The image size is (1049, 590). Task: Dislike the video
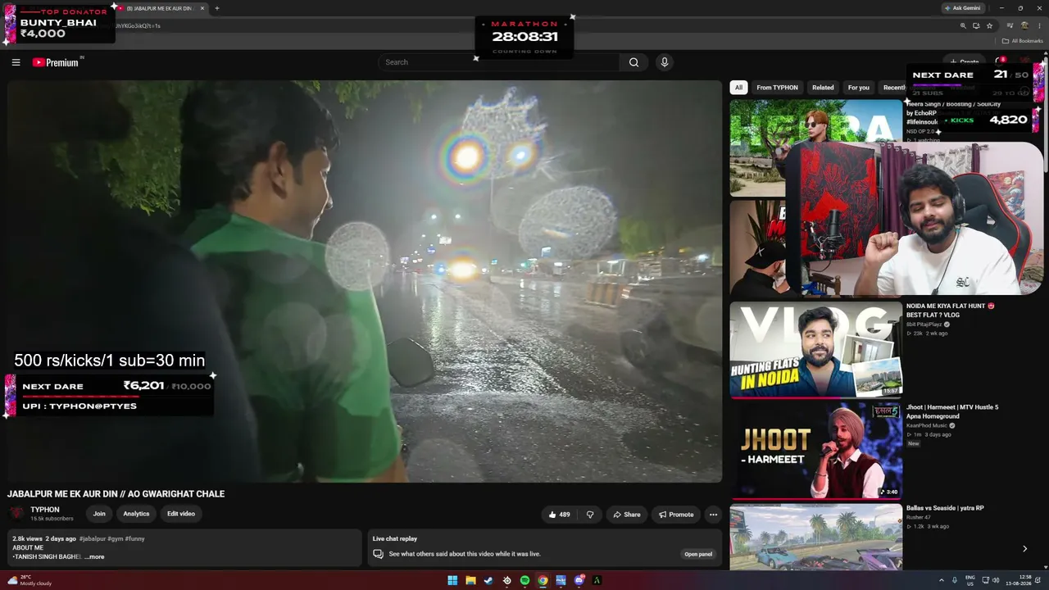click(x=590, y=515)
